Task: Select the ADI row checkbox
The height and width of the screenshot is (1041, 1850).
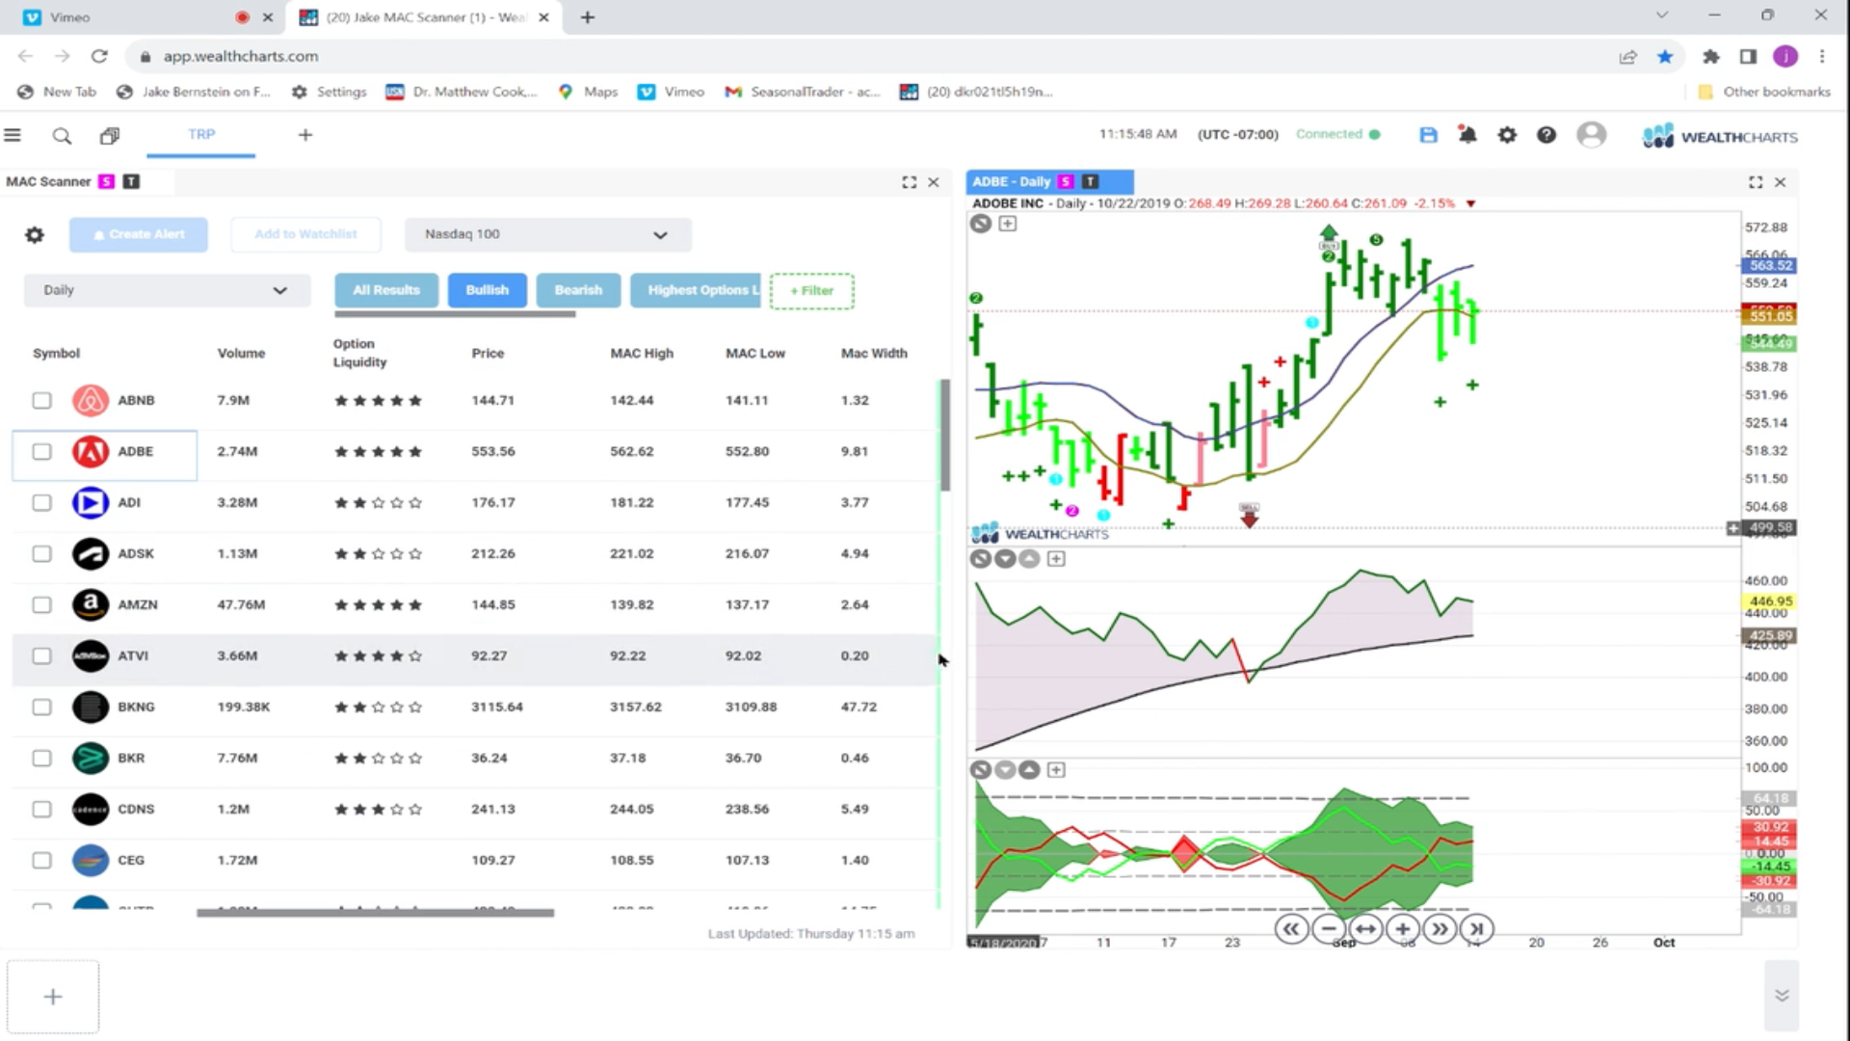Action: coord(41,502)
